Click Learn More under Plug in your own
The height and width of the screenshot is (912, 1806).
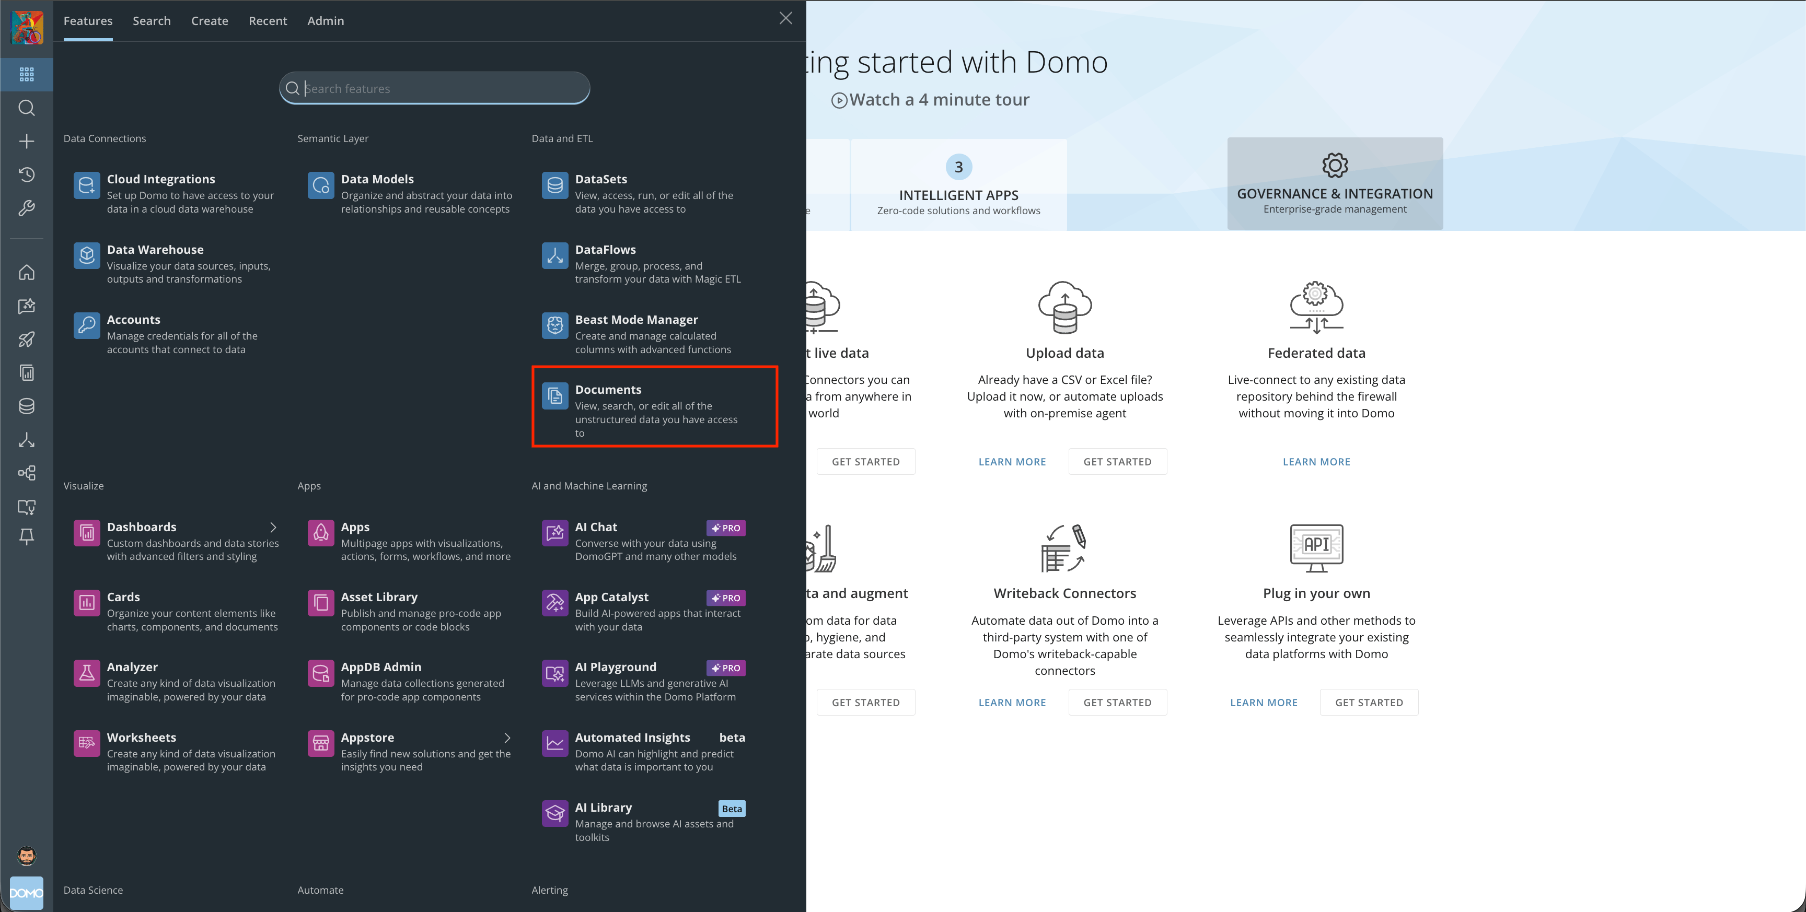[x=1264, y=703]
